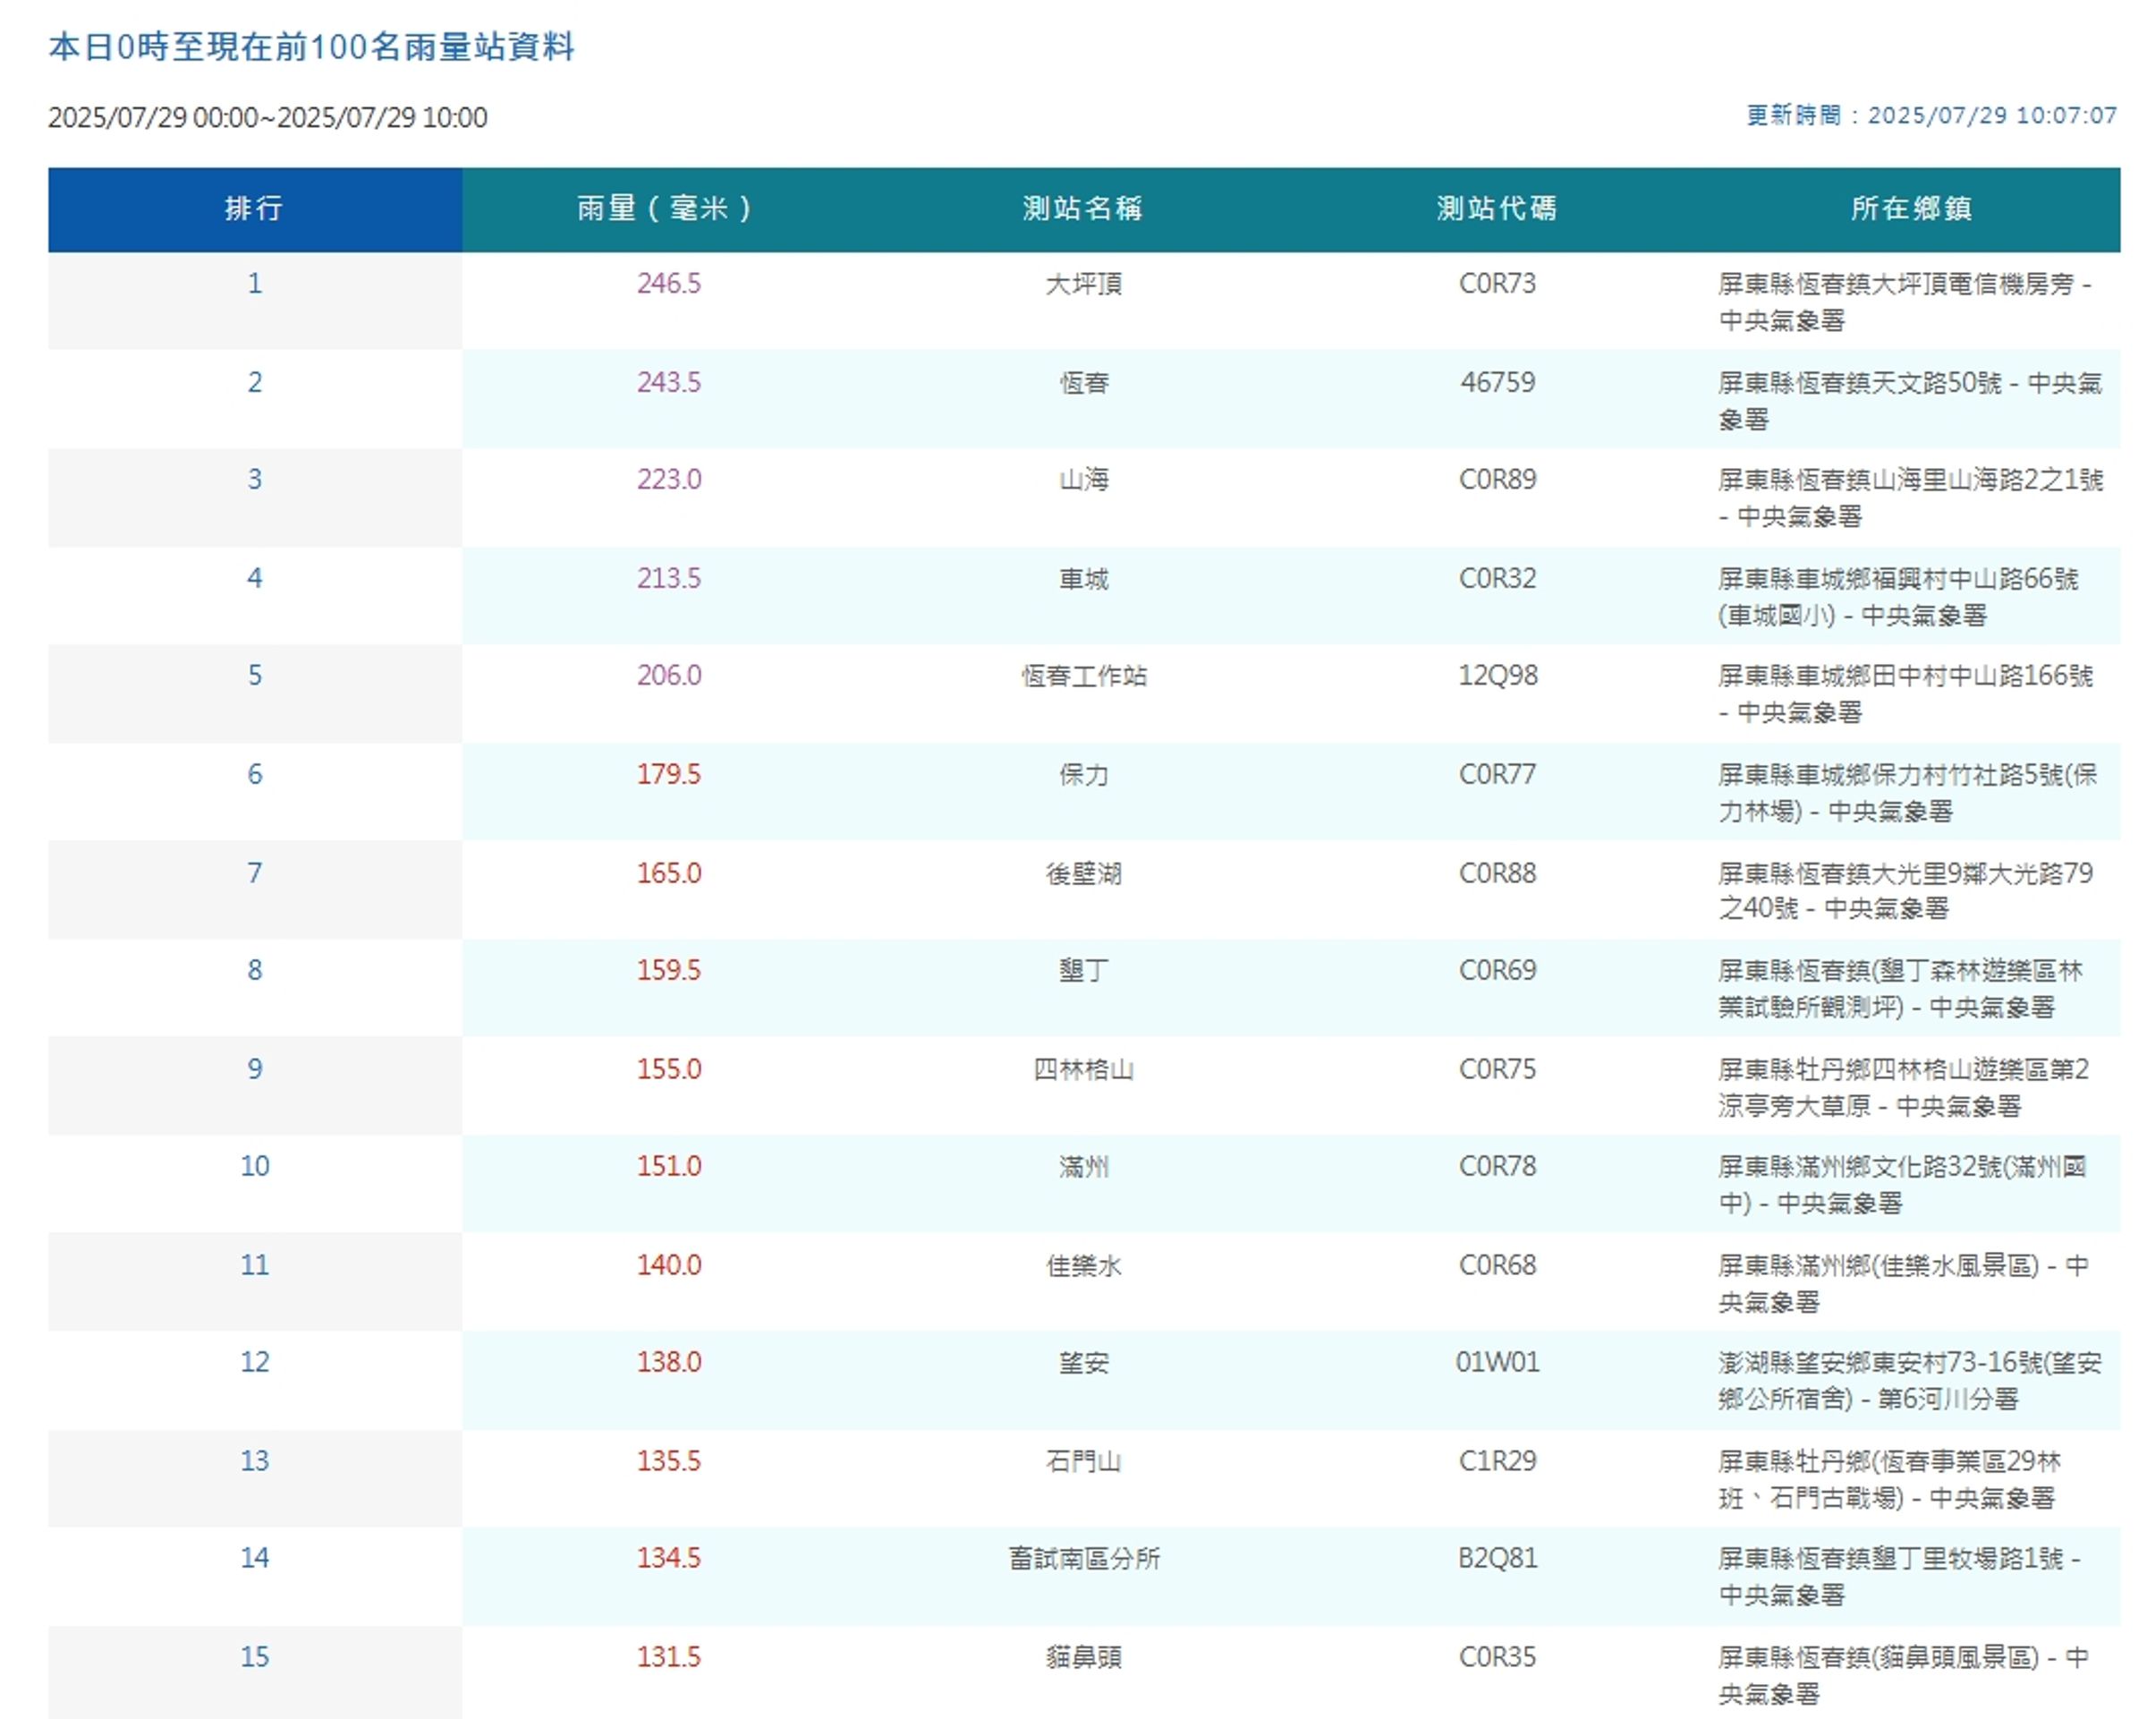Click station name 恆春工作站
2147x1719 pixels.
(x=1083, y=676)
